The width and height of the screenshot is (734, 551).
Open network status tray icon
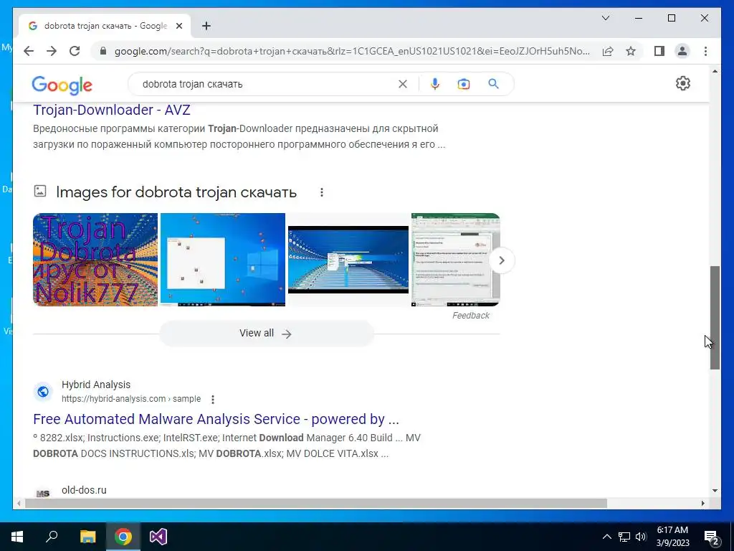pyautogui.click(x=624, y=537)
